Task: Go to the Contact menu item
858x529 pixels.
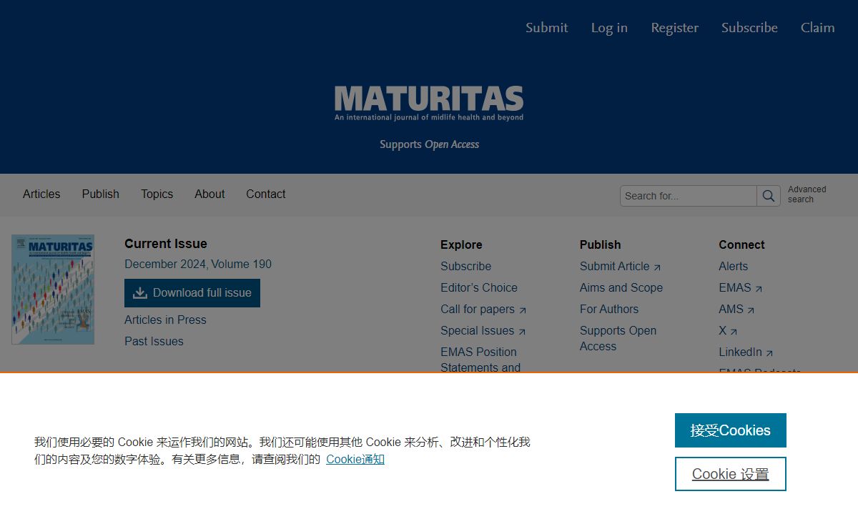Action: (265, 194)
